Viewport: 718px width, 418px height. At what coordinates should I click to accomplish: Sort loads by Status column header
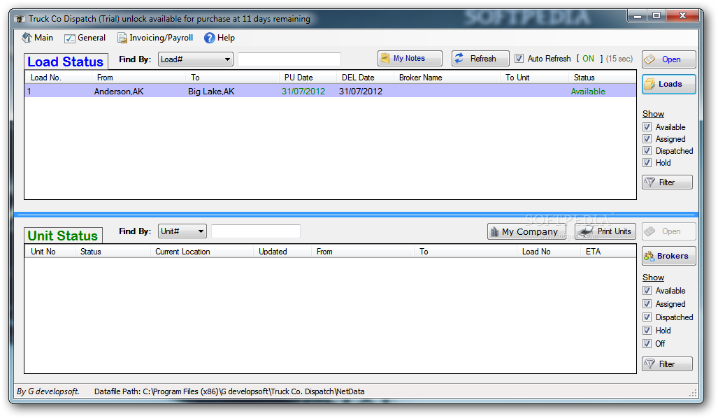click(x=602, y=78)
